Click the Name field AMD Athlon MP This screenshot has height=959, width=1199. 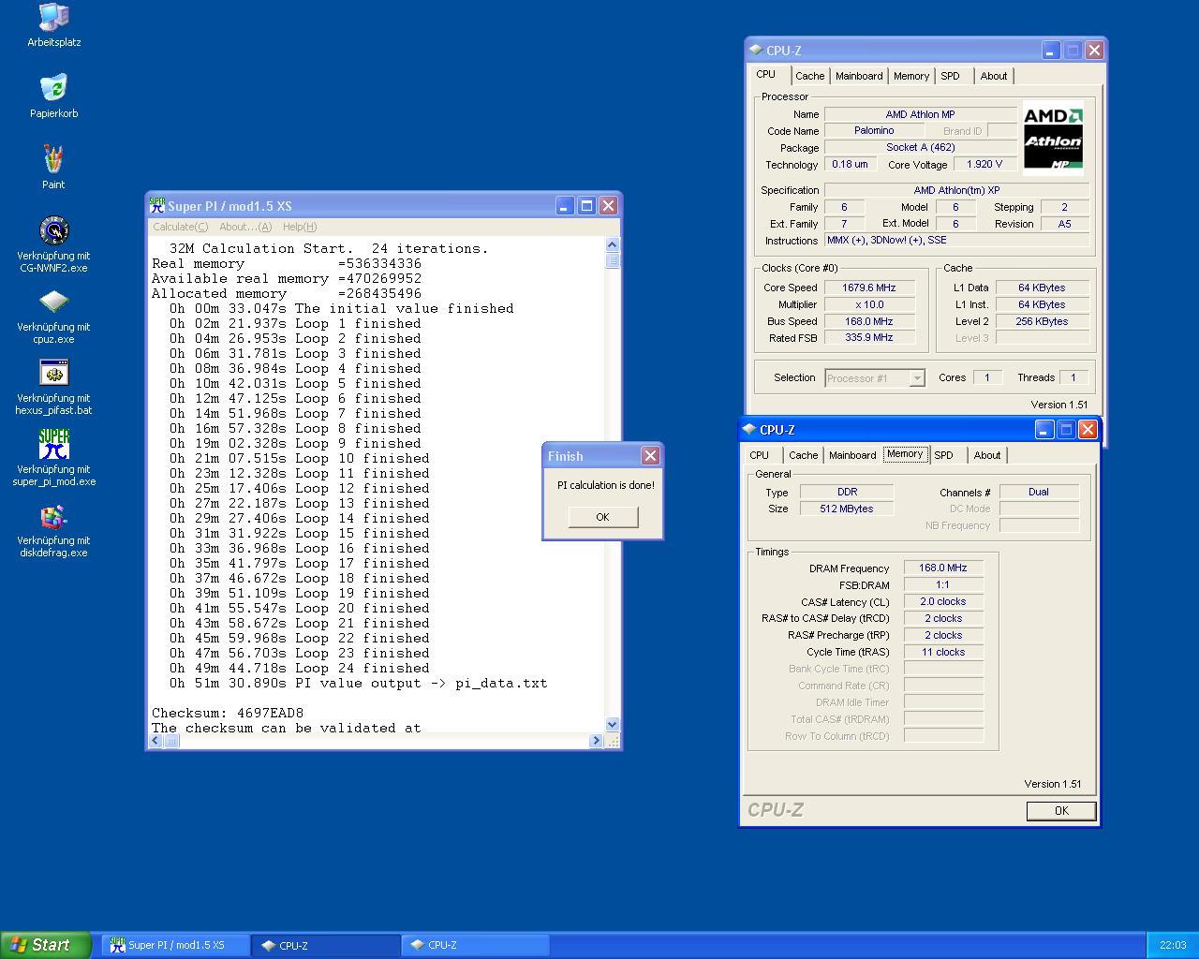click(920, 115)
